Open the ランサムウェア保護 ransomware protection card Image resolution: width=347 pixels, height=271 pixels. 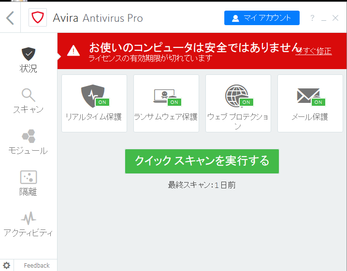click(x=166, y=103)
